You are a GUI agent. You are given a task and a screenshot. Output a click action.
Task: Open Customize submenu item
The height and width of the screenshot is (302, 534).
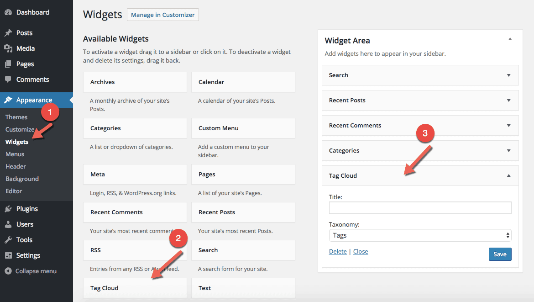point(20,129)
